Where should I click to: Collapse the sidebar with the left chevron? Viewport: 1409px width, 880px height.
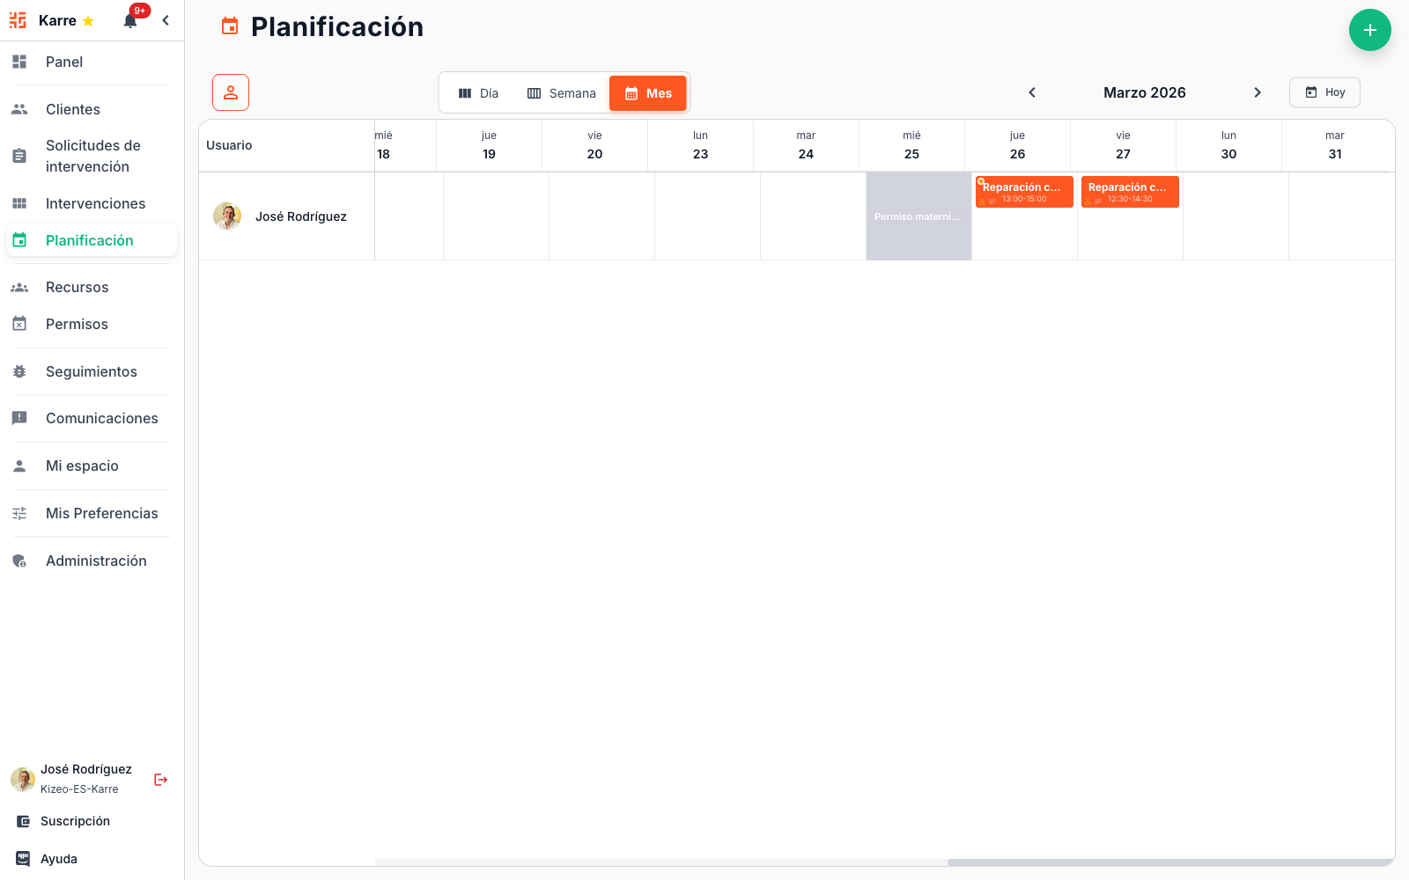point(166,19)
